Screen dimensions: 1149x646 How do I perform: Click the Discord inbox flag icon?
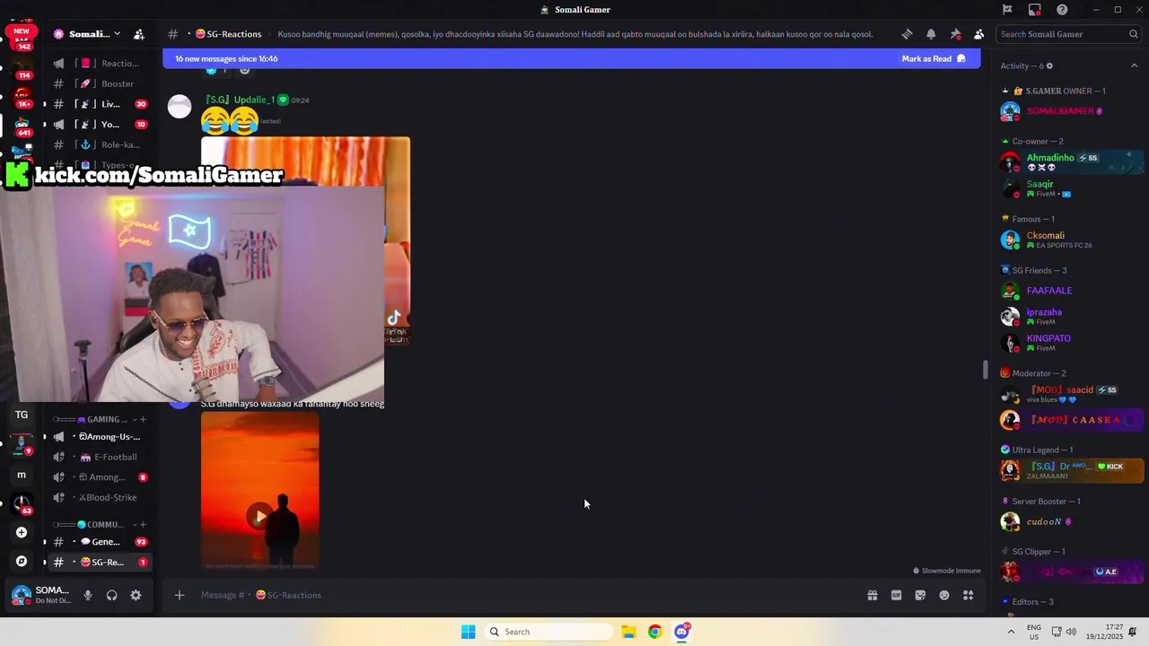tap(1007, 10)
